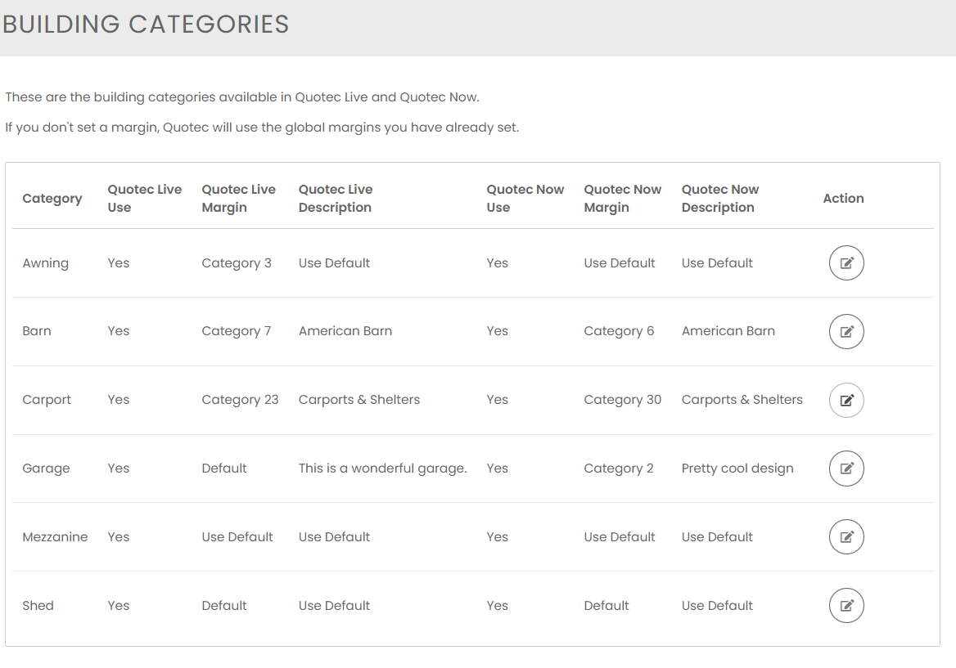Screen dimensions: 956x668
Task: Open the Mezzanine row edit icon
Action: point(846,537)
